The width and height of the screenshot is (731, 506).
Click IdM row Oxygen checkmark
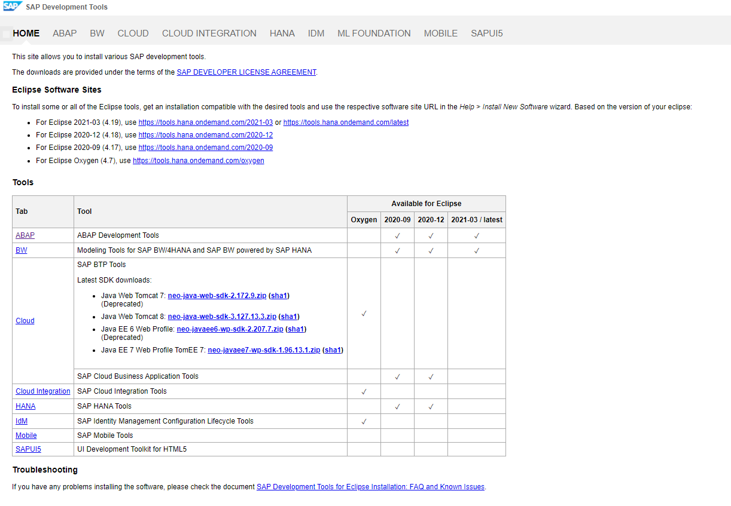[x=364, y=421]
